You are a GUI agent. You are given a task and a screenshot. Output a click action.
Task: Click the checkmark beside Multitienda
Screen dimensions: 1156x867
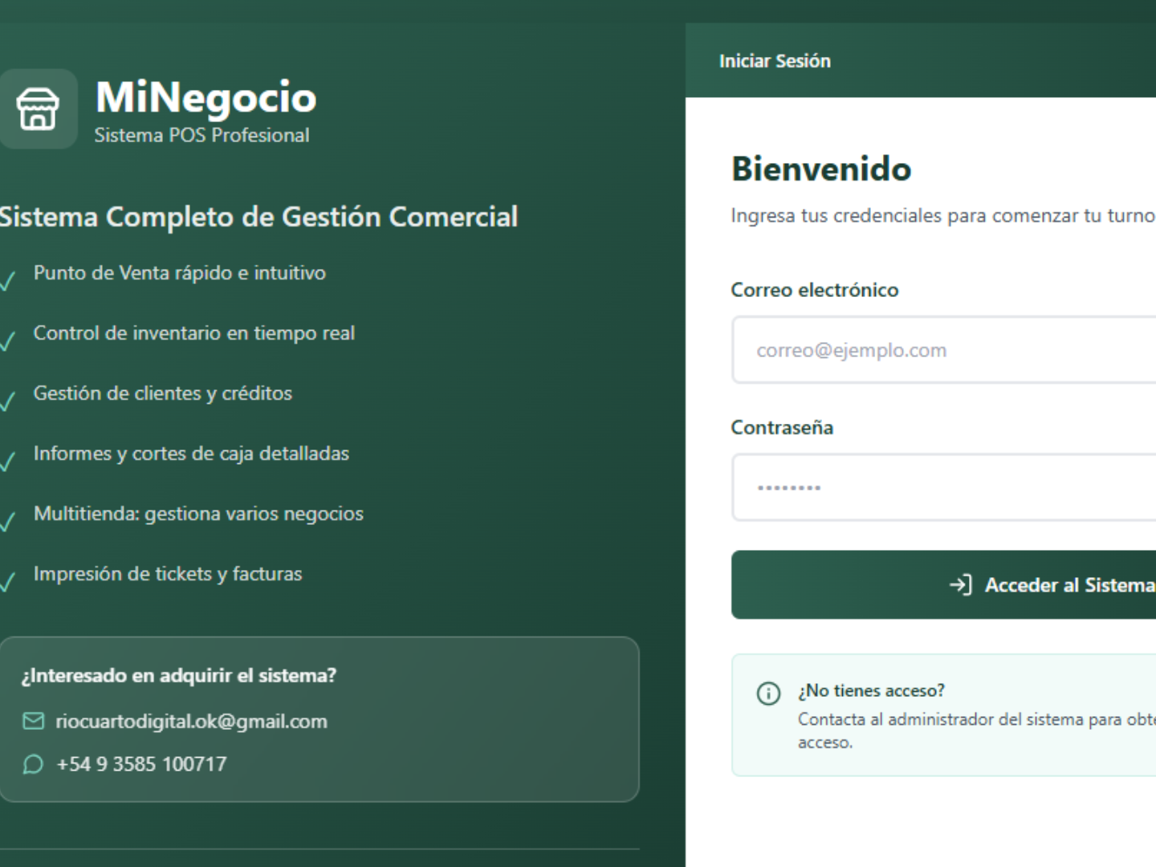click(7, 522)
